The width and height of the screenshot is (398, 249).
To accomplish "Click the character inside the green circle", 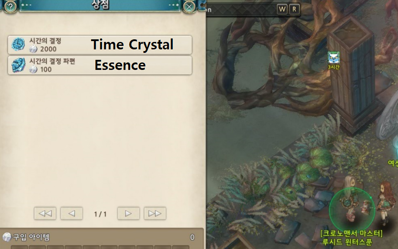I will [351, 203].
